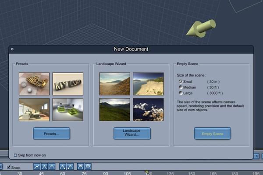Click the Presets... button

[x=51, y=133]
